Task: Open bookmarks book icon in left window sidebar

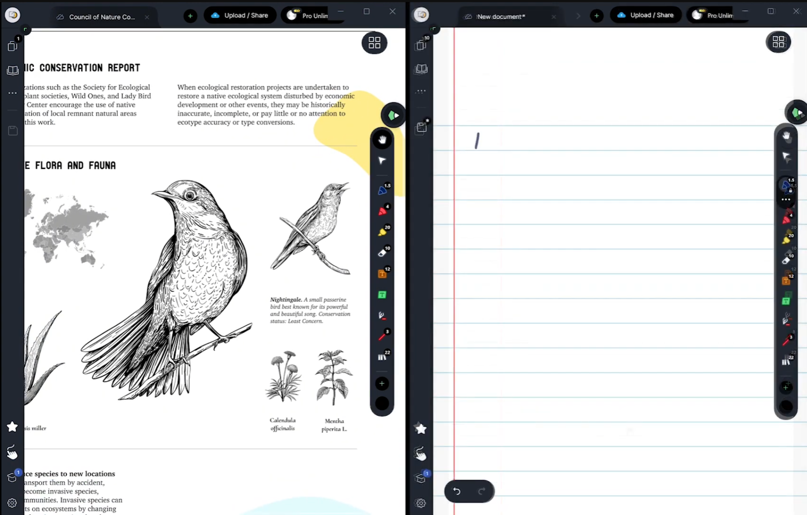Action: [13, 71]
